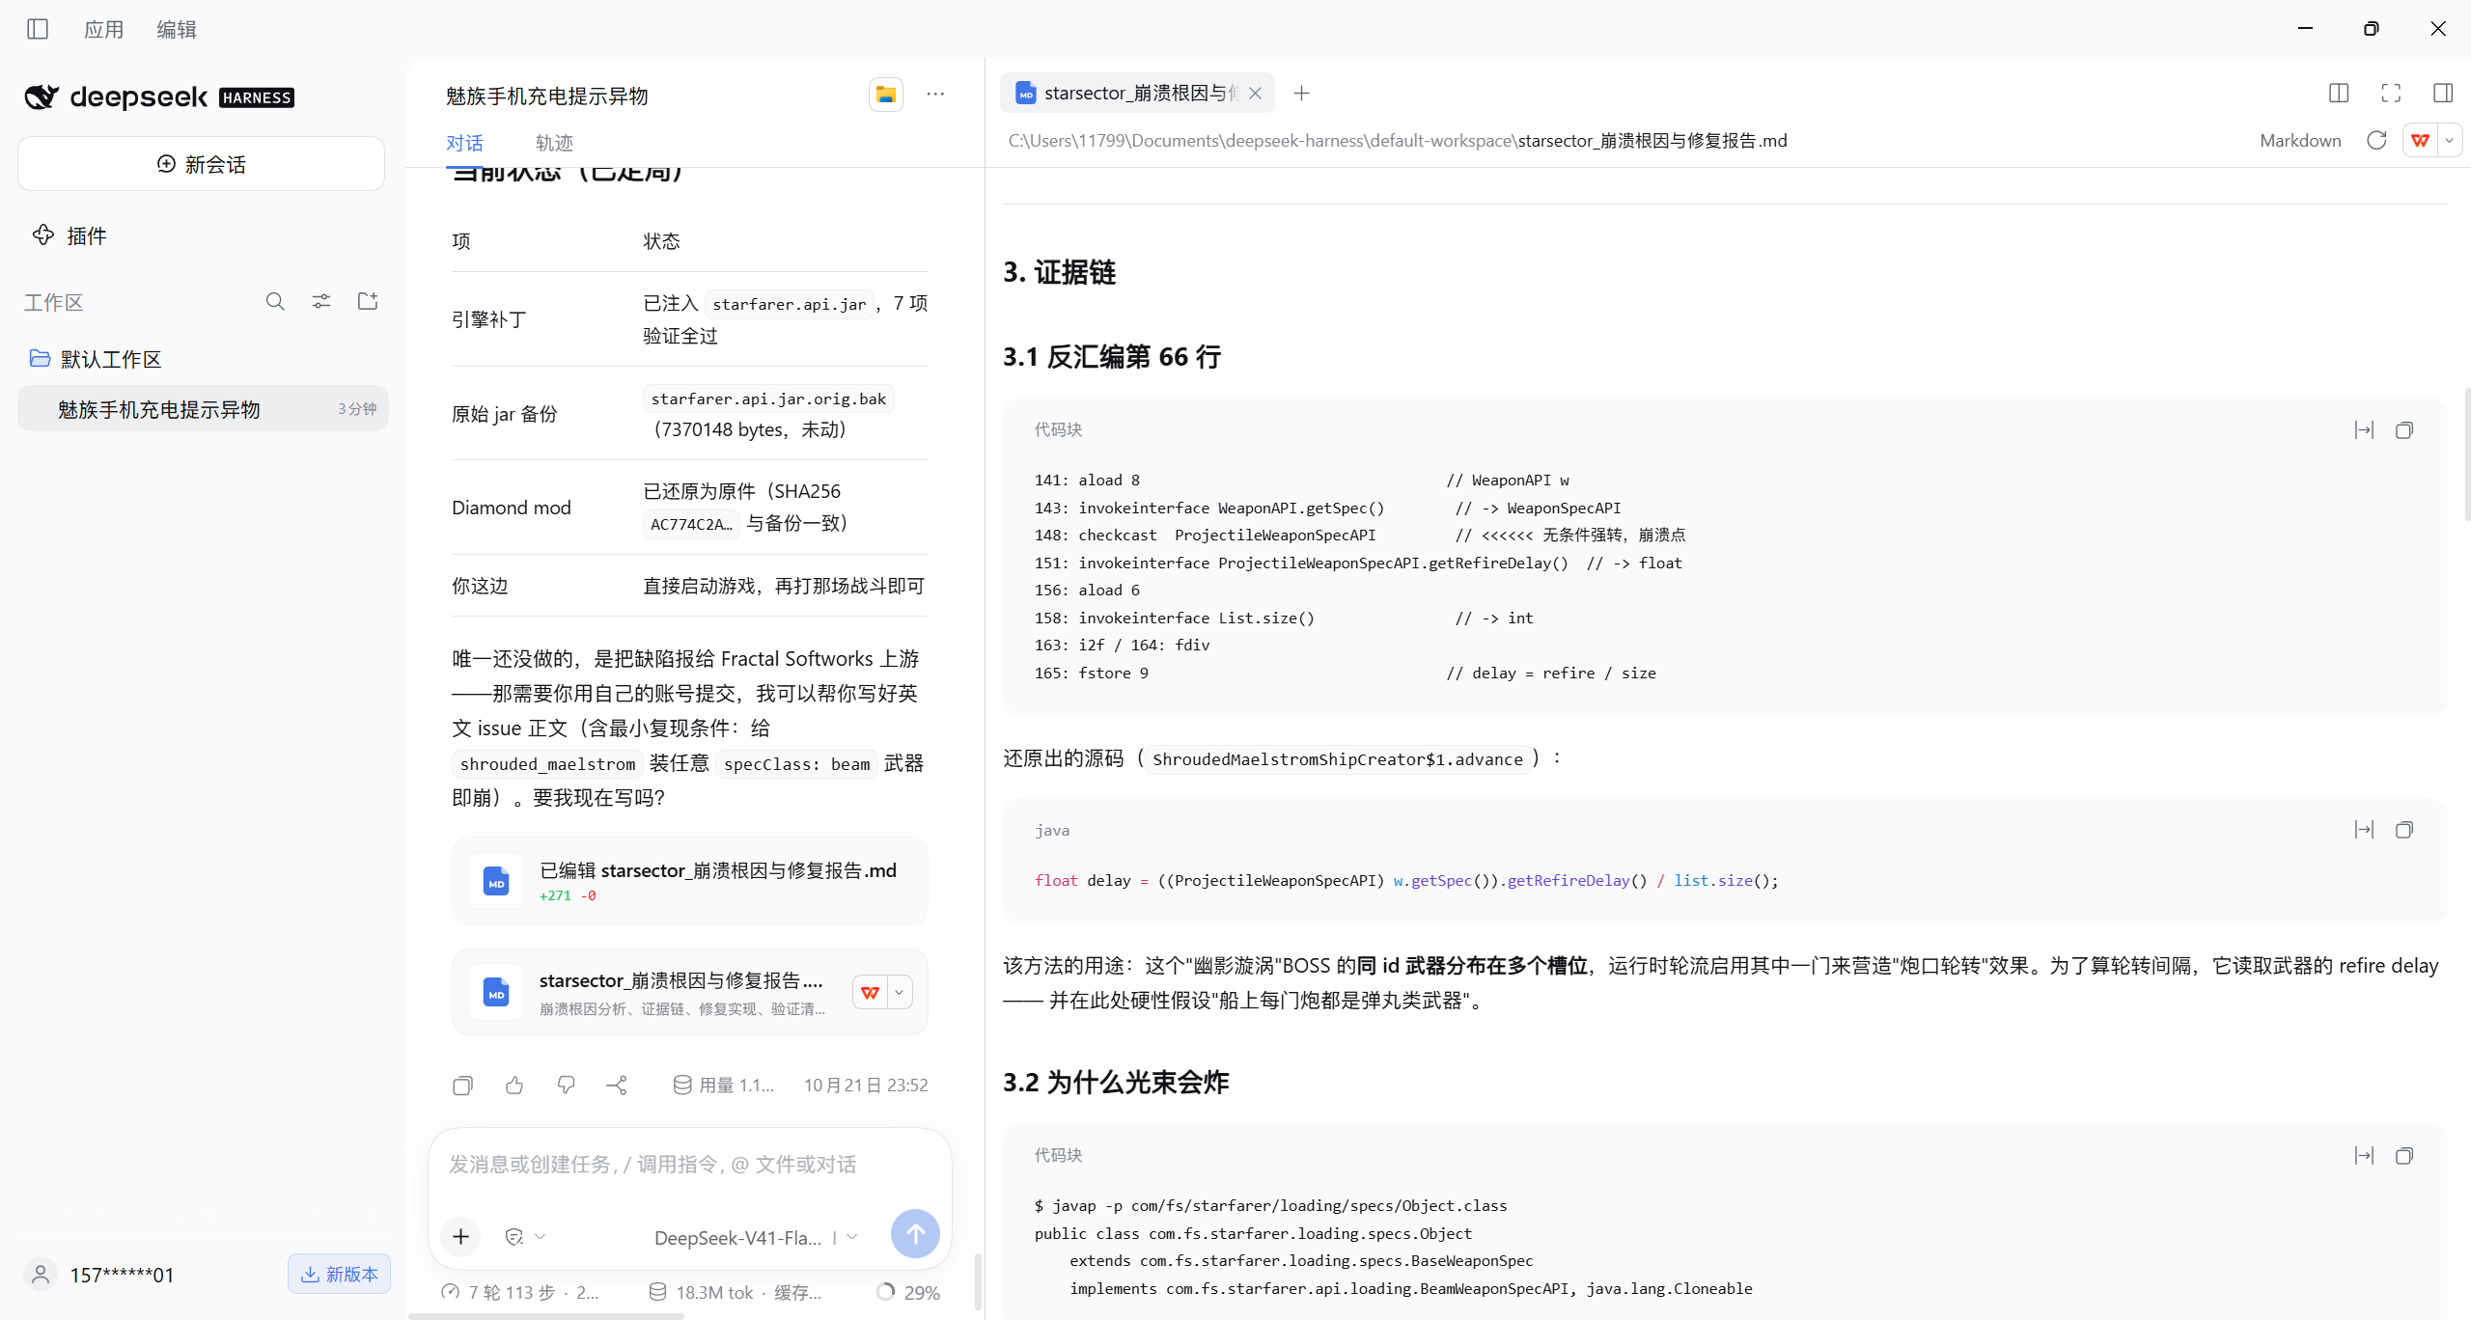Enter fullscreen preview mode
2471x1320 pixels.
click(2391, 94)
